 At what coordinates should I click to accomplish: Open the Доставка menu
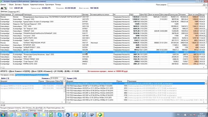pyautogui.click(x=18, y=5)
